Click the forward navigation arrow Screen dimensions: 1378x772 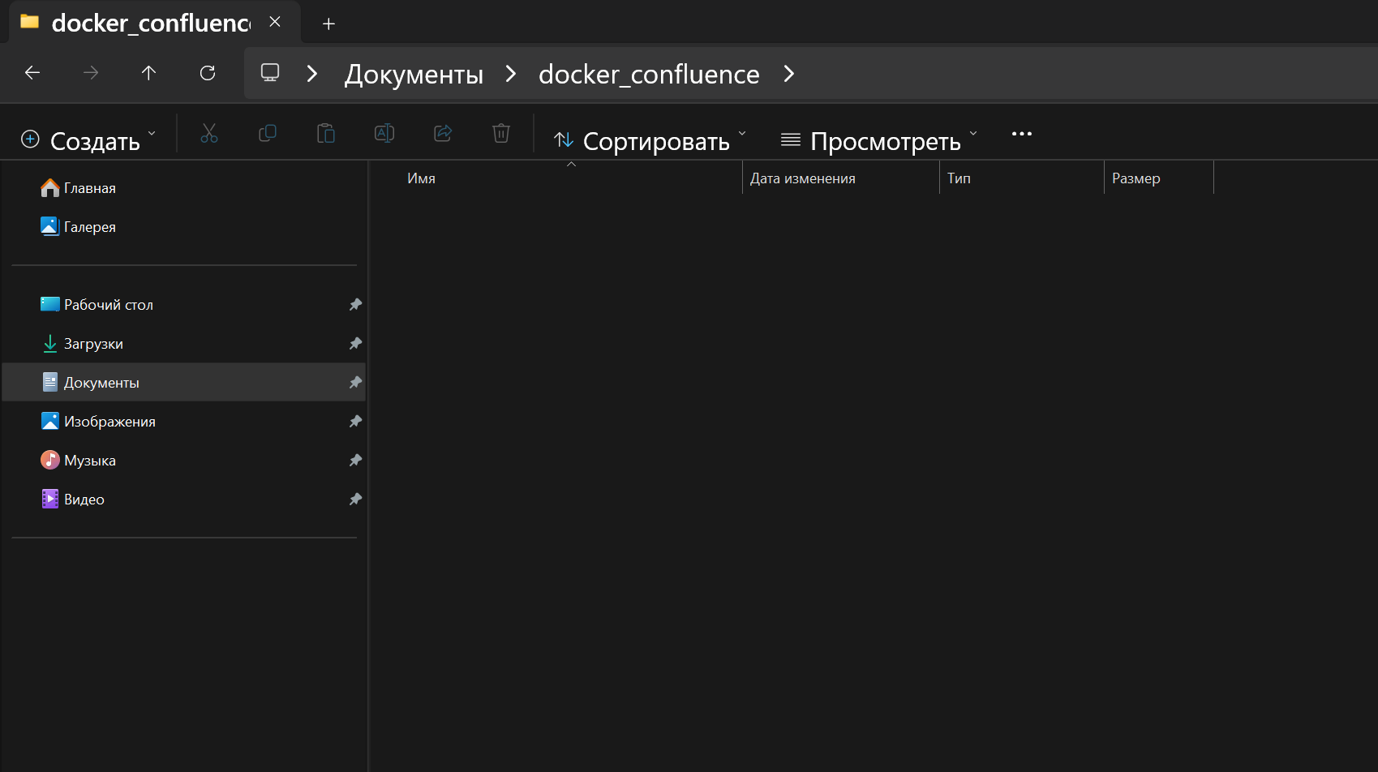click(x=91, y=73)
